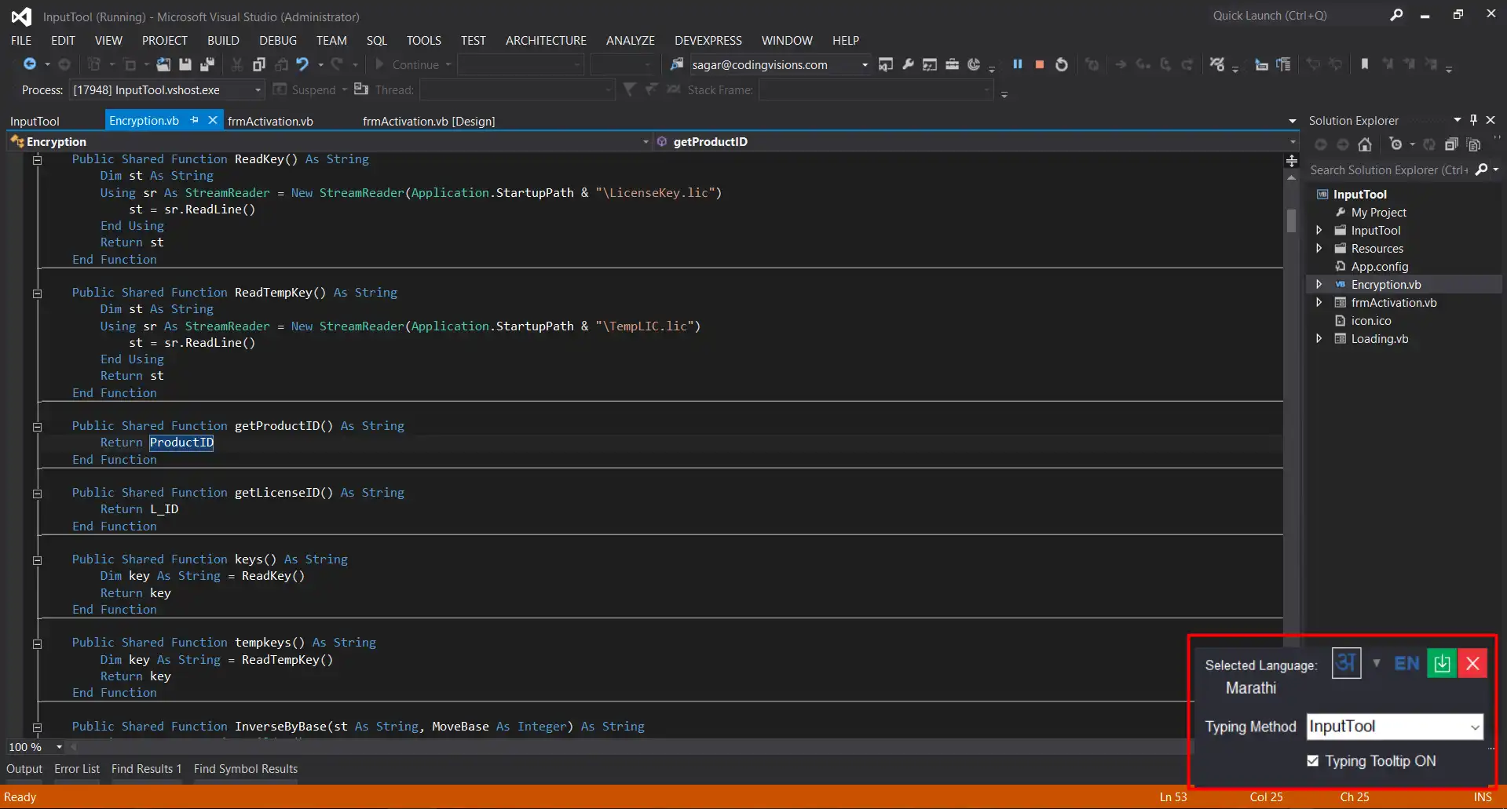Toggle the bookmark icon in the toolbar

1365,64
